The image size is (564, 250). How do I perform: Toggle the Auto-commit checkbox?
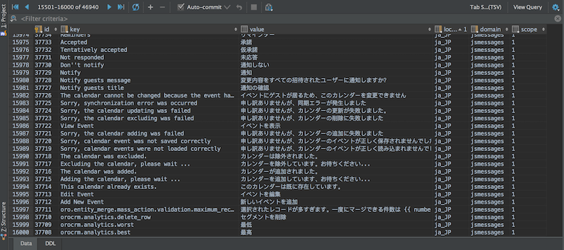click(181, 7)
